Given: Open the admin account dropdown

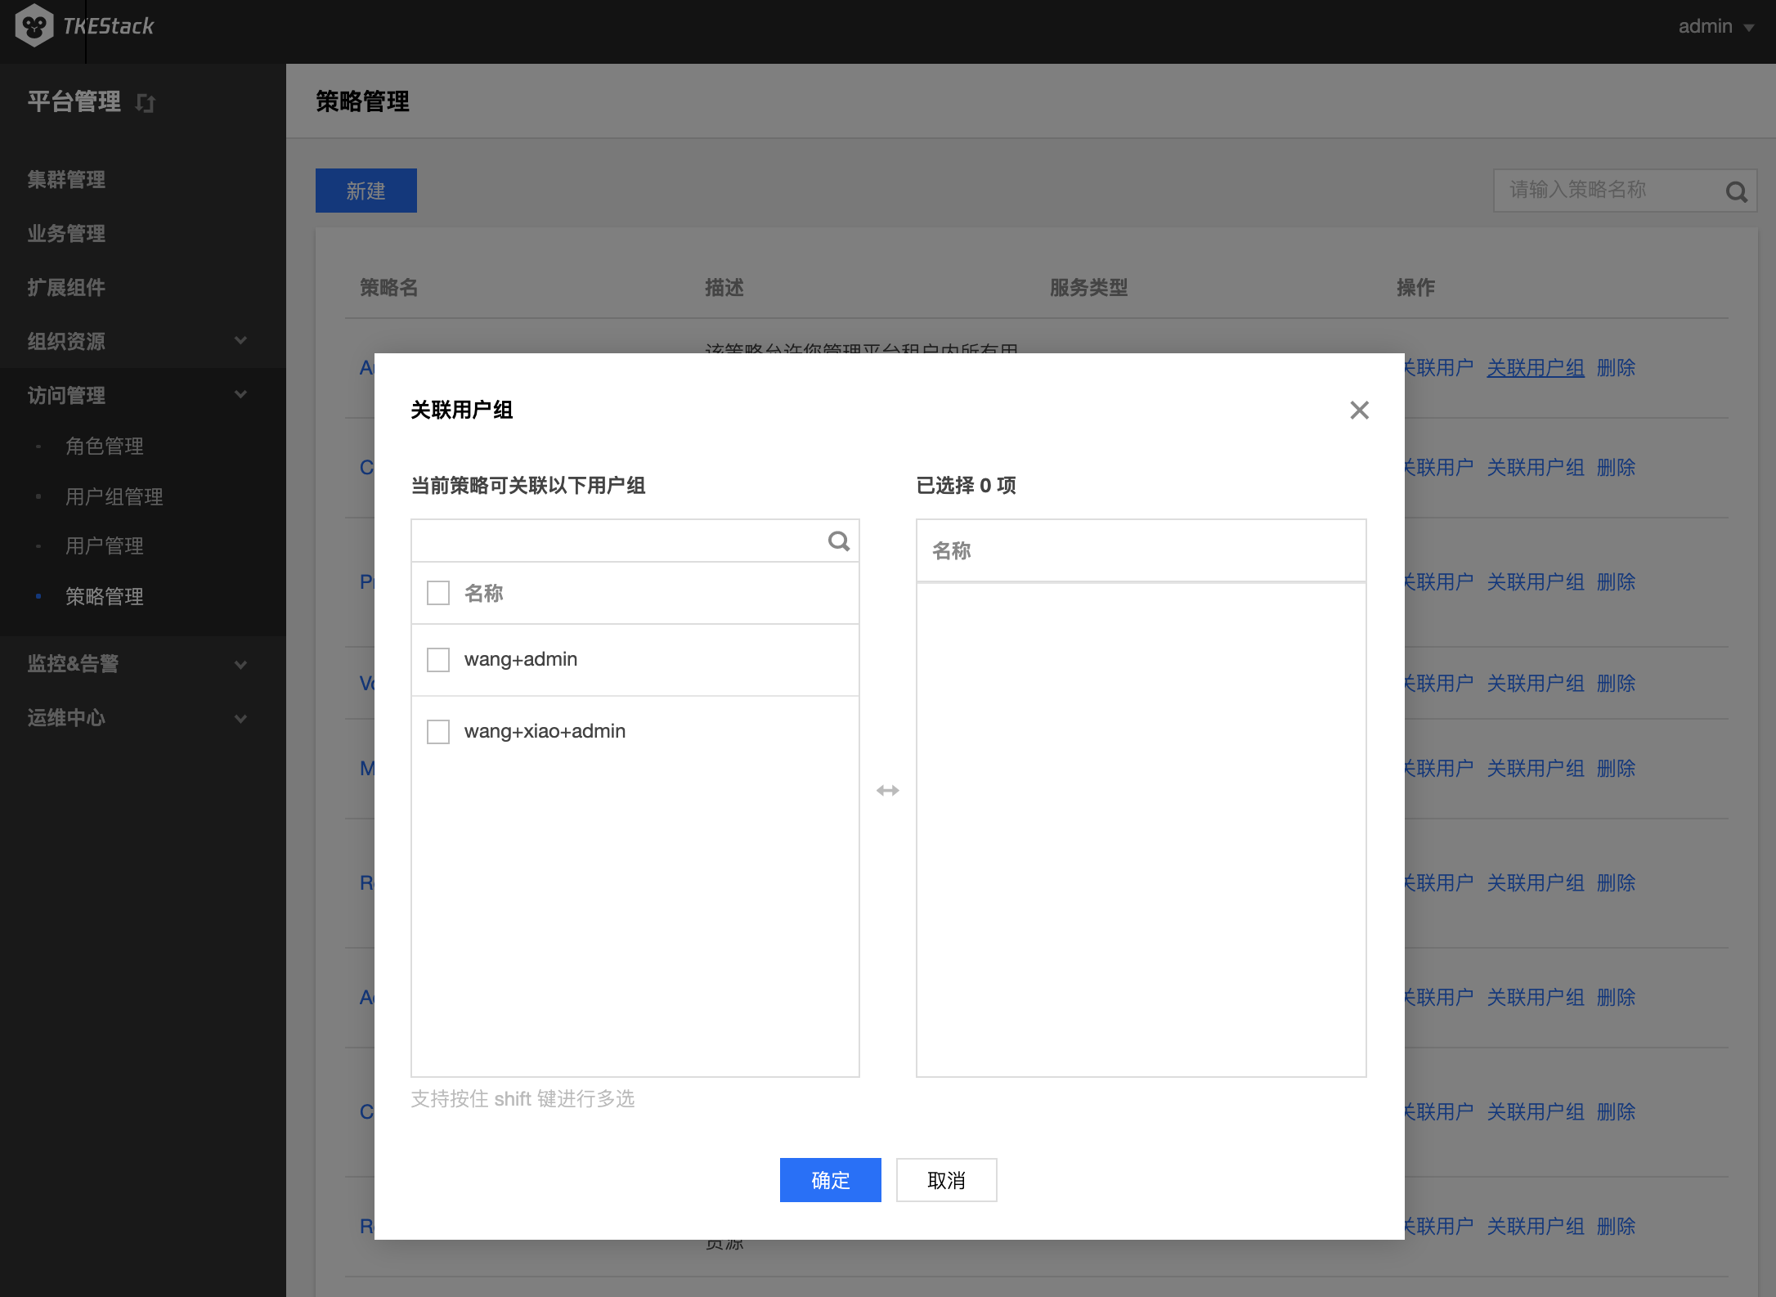Looking at the screenshot, I should pyautogui.click(x=1715, y=26).
